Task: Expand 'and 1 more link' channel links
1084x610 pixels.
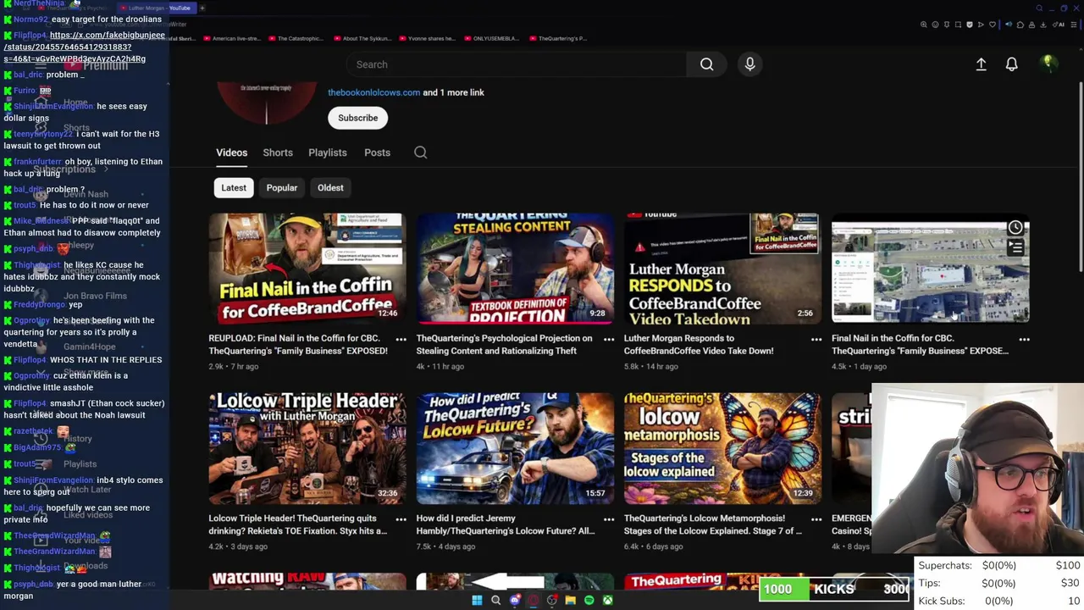Action: coord(453,92)
